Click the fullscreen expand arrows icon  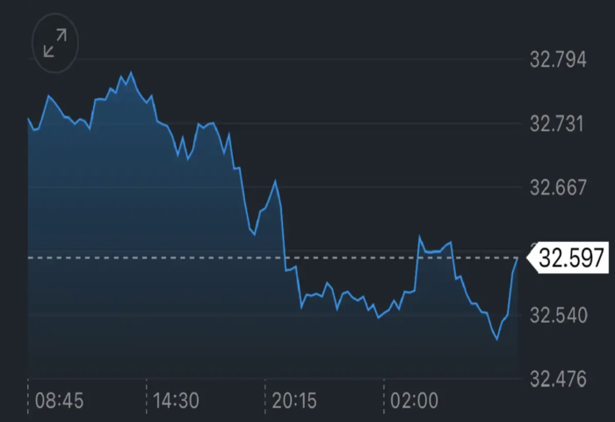pyautogui.click(x=54, y=42)
